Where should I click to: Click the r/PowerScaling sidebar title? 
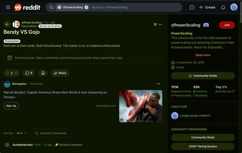coord(186,25)
